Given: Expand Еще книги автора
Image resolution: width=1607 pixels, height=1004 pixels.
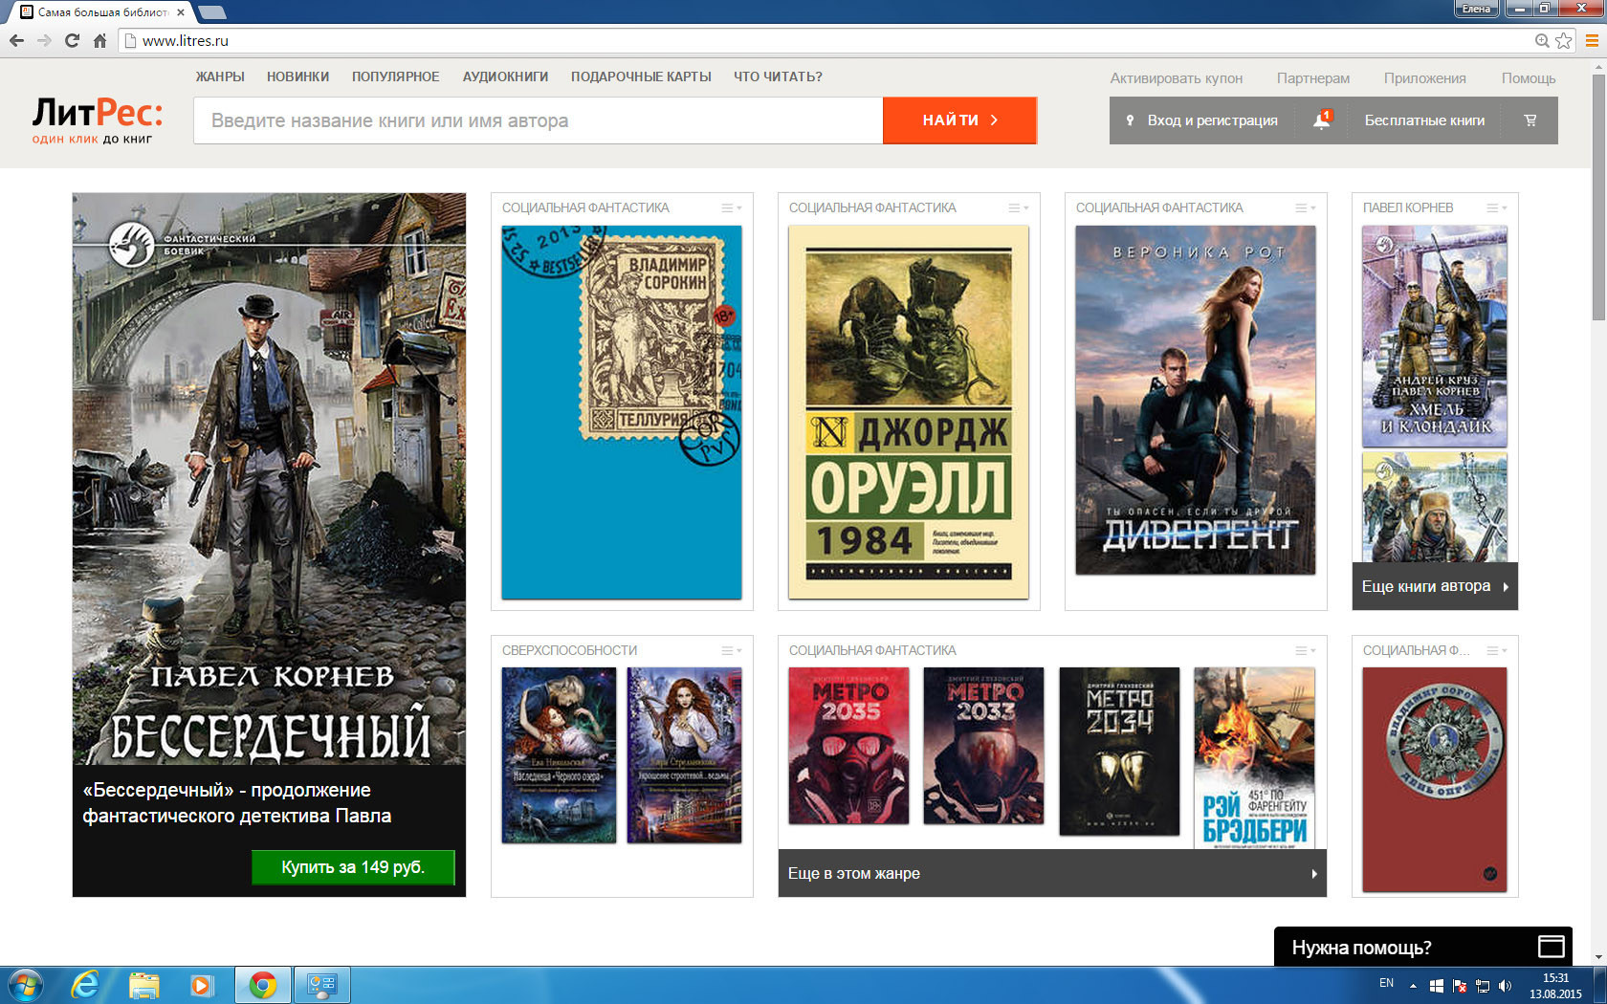Looking at the screenshot, I should 1434,586.
